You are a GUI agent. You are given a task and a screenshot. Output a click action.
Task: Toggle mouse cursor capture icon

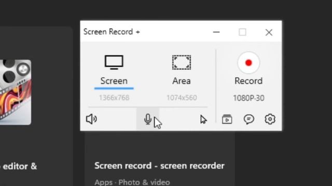(203, 119)
